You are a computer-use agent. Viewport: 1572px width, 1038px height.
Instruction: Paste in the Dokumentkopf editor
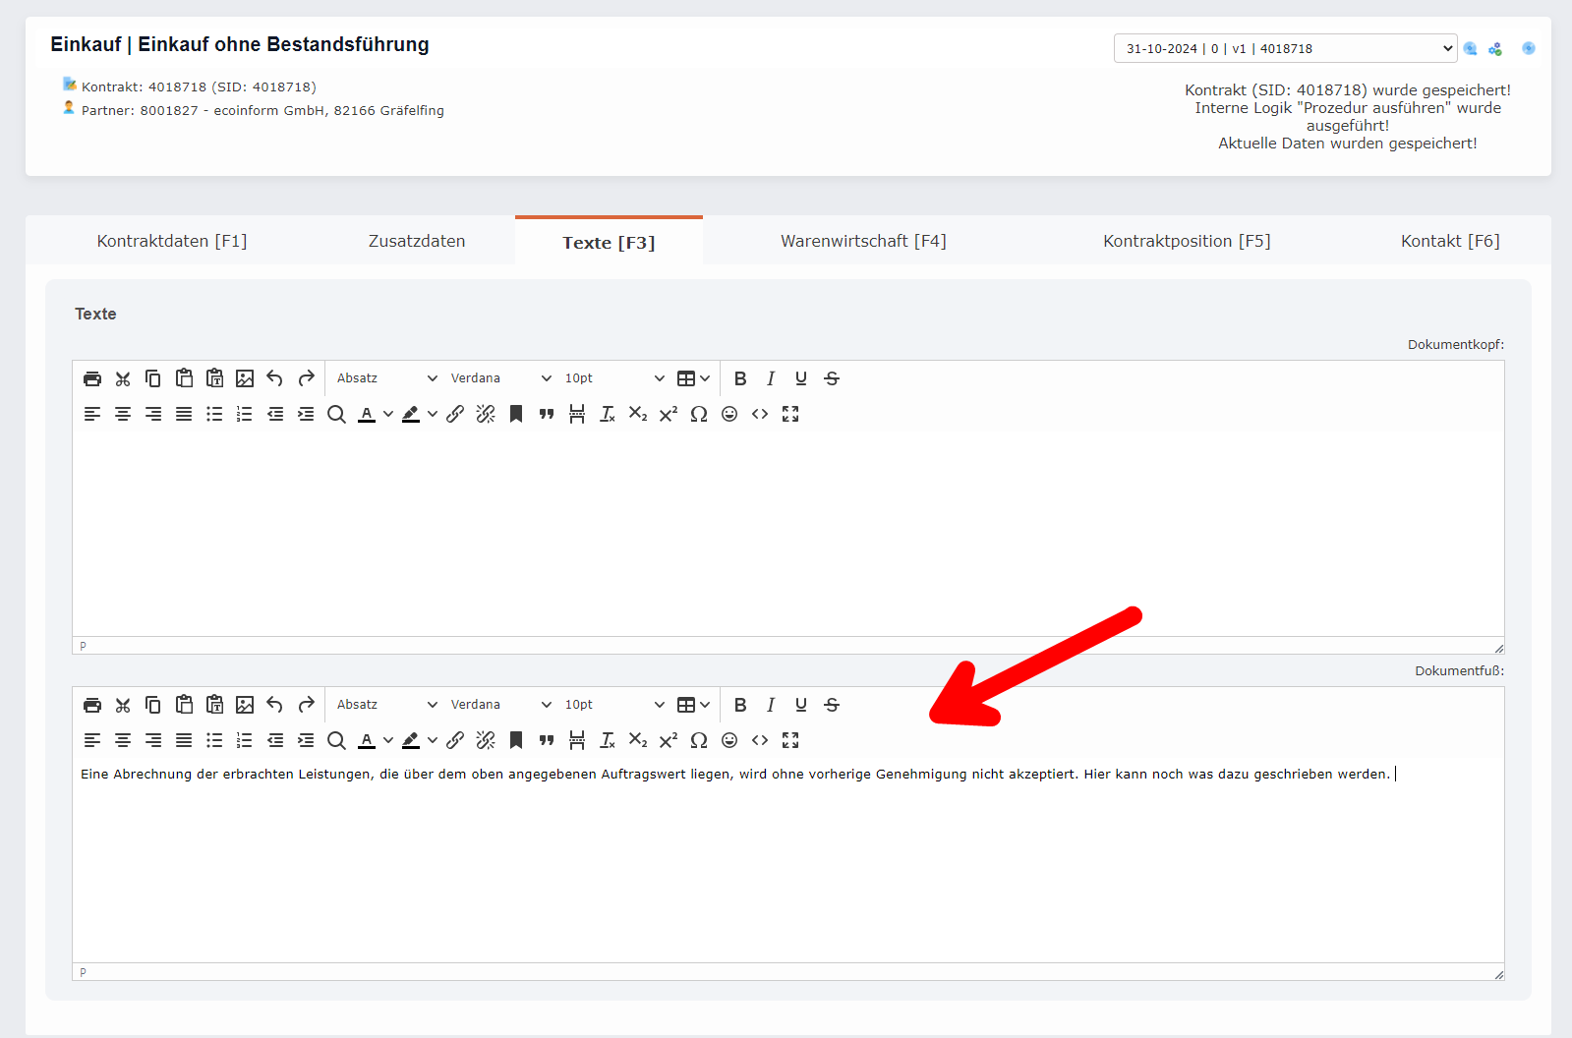click(184, 378)
